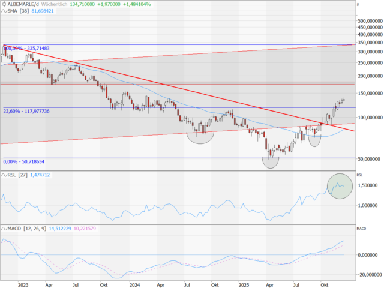This screenshot has width=384, height=288.
Task: Click the symbol icon beside ALBEMARLE/d
Action: [4, 4]
